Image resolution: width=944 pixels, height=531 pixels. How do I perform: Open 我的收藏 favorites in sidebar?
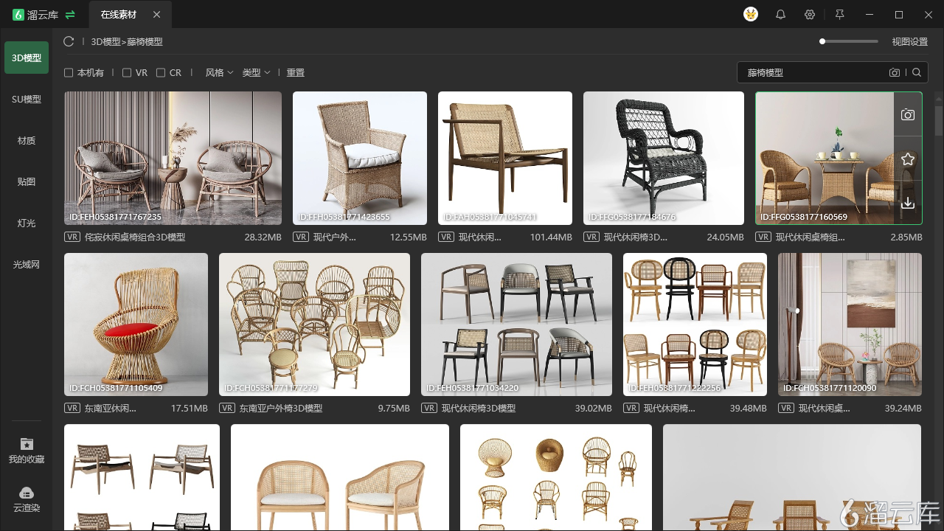coord(27,451)
